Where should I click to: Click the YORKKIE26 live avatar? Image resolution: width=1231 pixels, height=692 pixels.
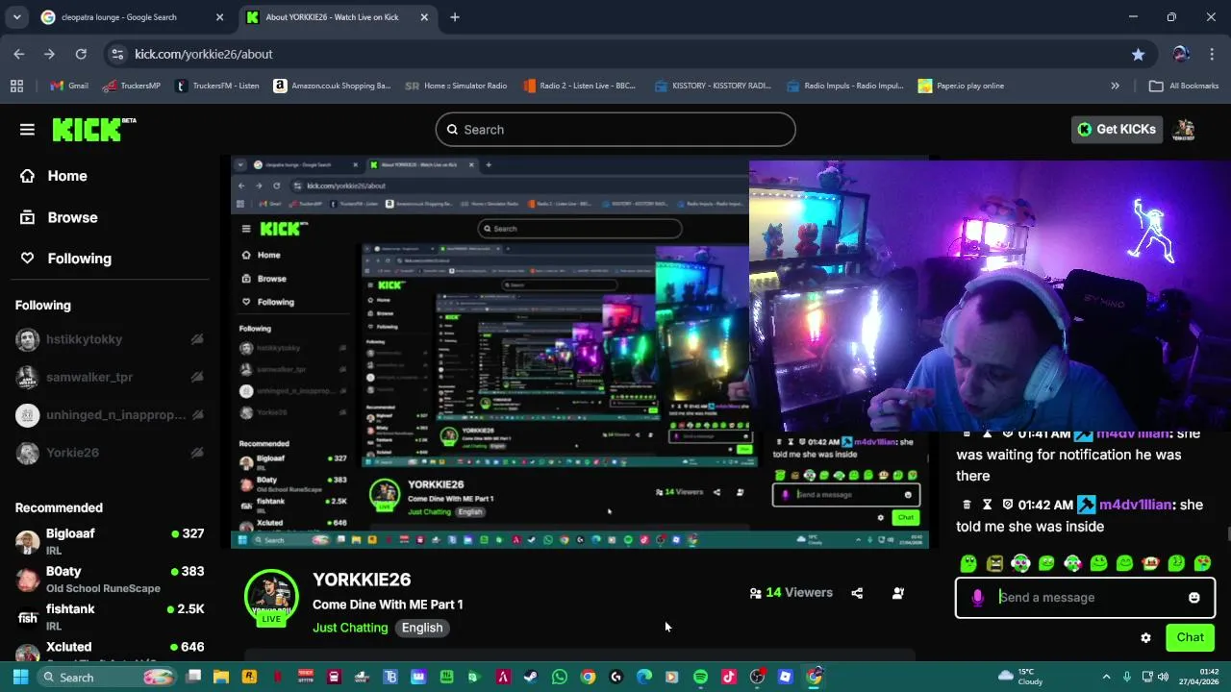(x=271, y=598)
